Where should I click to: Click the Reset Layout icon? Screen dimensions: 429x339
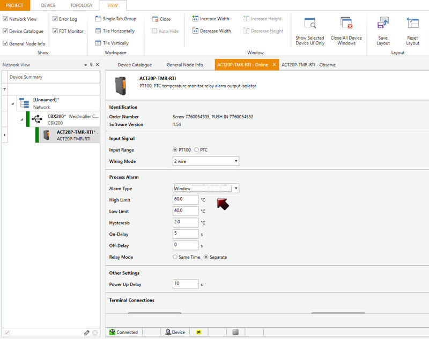coord(412,24)
